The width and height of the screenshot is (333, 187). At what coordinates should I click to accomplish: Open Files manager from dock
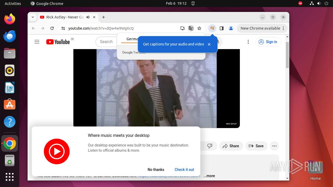tap(10, 53)
